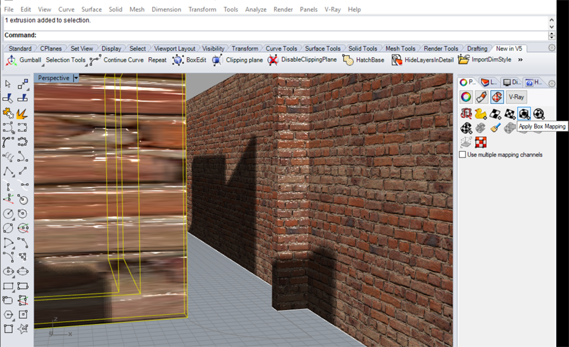Screen dimensions: 569x347
Task: Click the red-white checkered UV editor icon
Action: (481, 142)
